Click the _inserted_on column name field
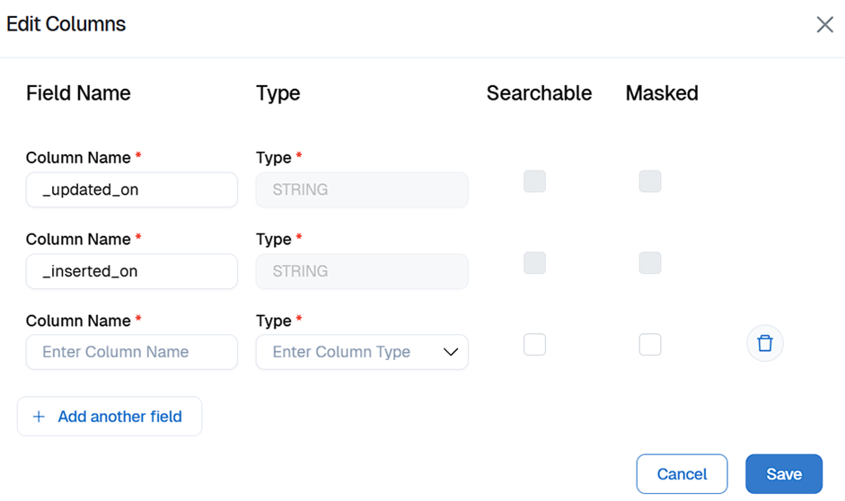 tap(131, 271)
